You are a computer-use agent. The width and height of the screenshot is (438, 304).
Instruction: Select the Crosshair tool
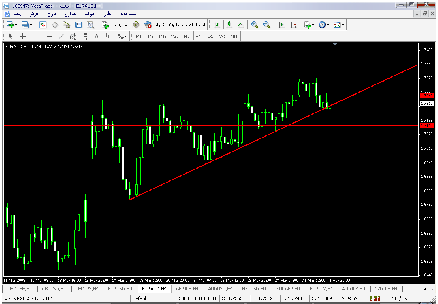coord(22,37)
